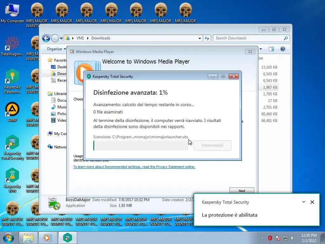
Task: Open the network tray icon
Action: [x=285, y=238]
